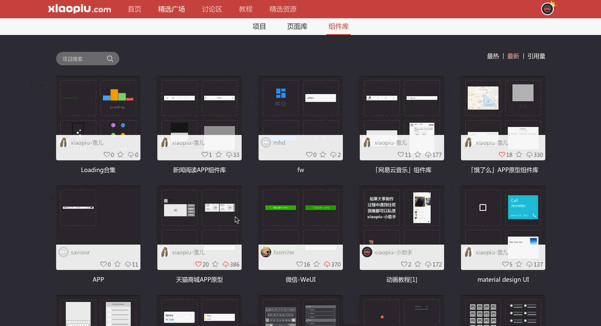Click the red heart on 天猫商城APP原型
Viewport: 601px width, 326px height.
pos(198,264)
